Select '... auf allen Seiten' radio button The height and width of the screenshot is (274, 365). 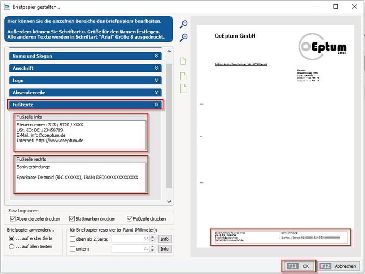(11, 246)
